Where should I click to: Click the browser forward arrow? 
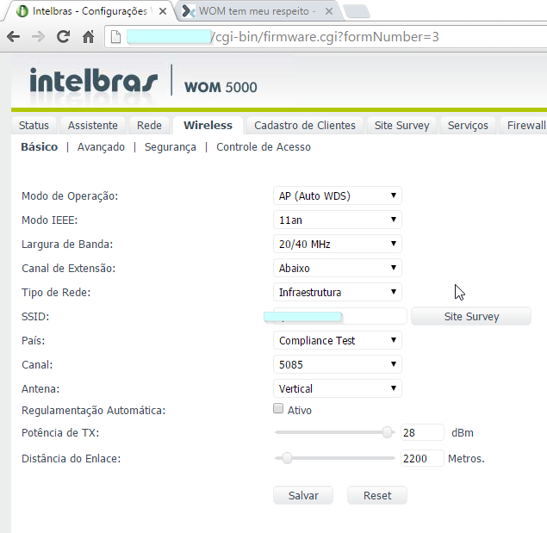pos(38,37)
